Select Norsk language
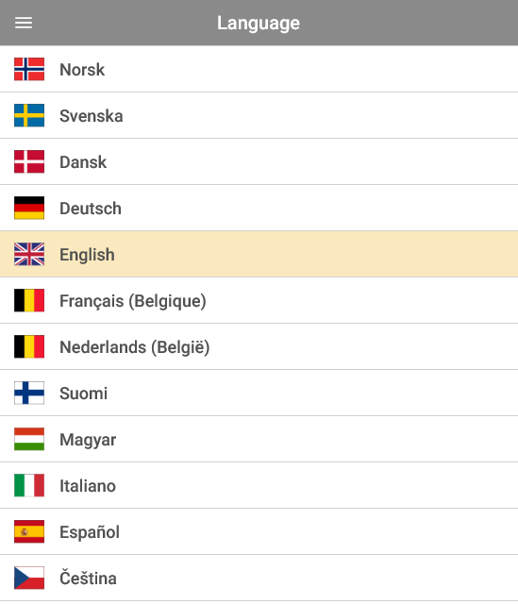This screenshot has width=518, height=604. coord(259,69)
